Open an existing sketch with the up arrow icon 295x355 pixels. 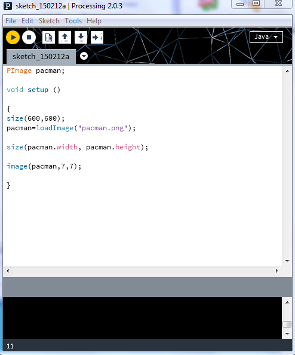[64, 38]
